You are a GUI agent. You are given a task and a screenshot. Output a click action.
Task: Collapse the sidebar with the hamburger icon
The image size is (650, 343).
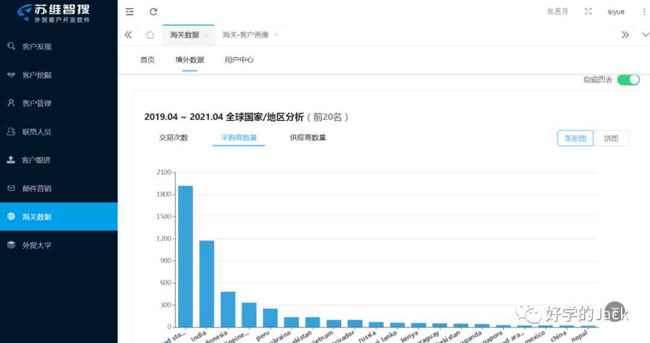click(130, 11)
